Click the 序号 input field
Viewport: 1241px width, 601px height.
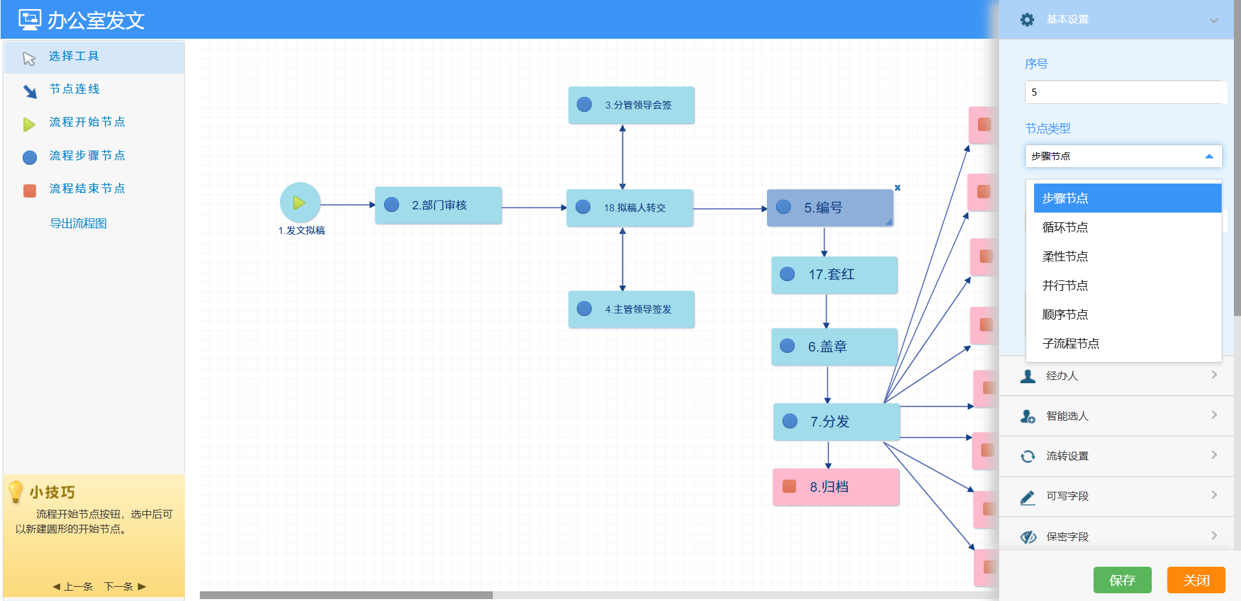pyautogui.click(x=1124, y=92)
